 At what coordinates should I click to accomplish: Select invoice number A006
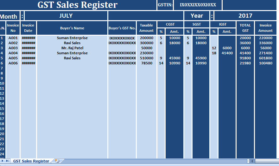pyautogui.click(x=13, y=63)
